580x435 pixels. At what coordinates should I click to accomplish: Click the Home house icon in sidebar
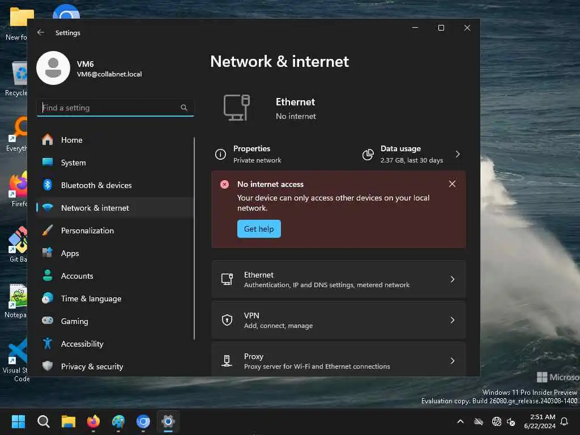(48, 140)
